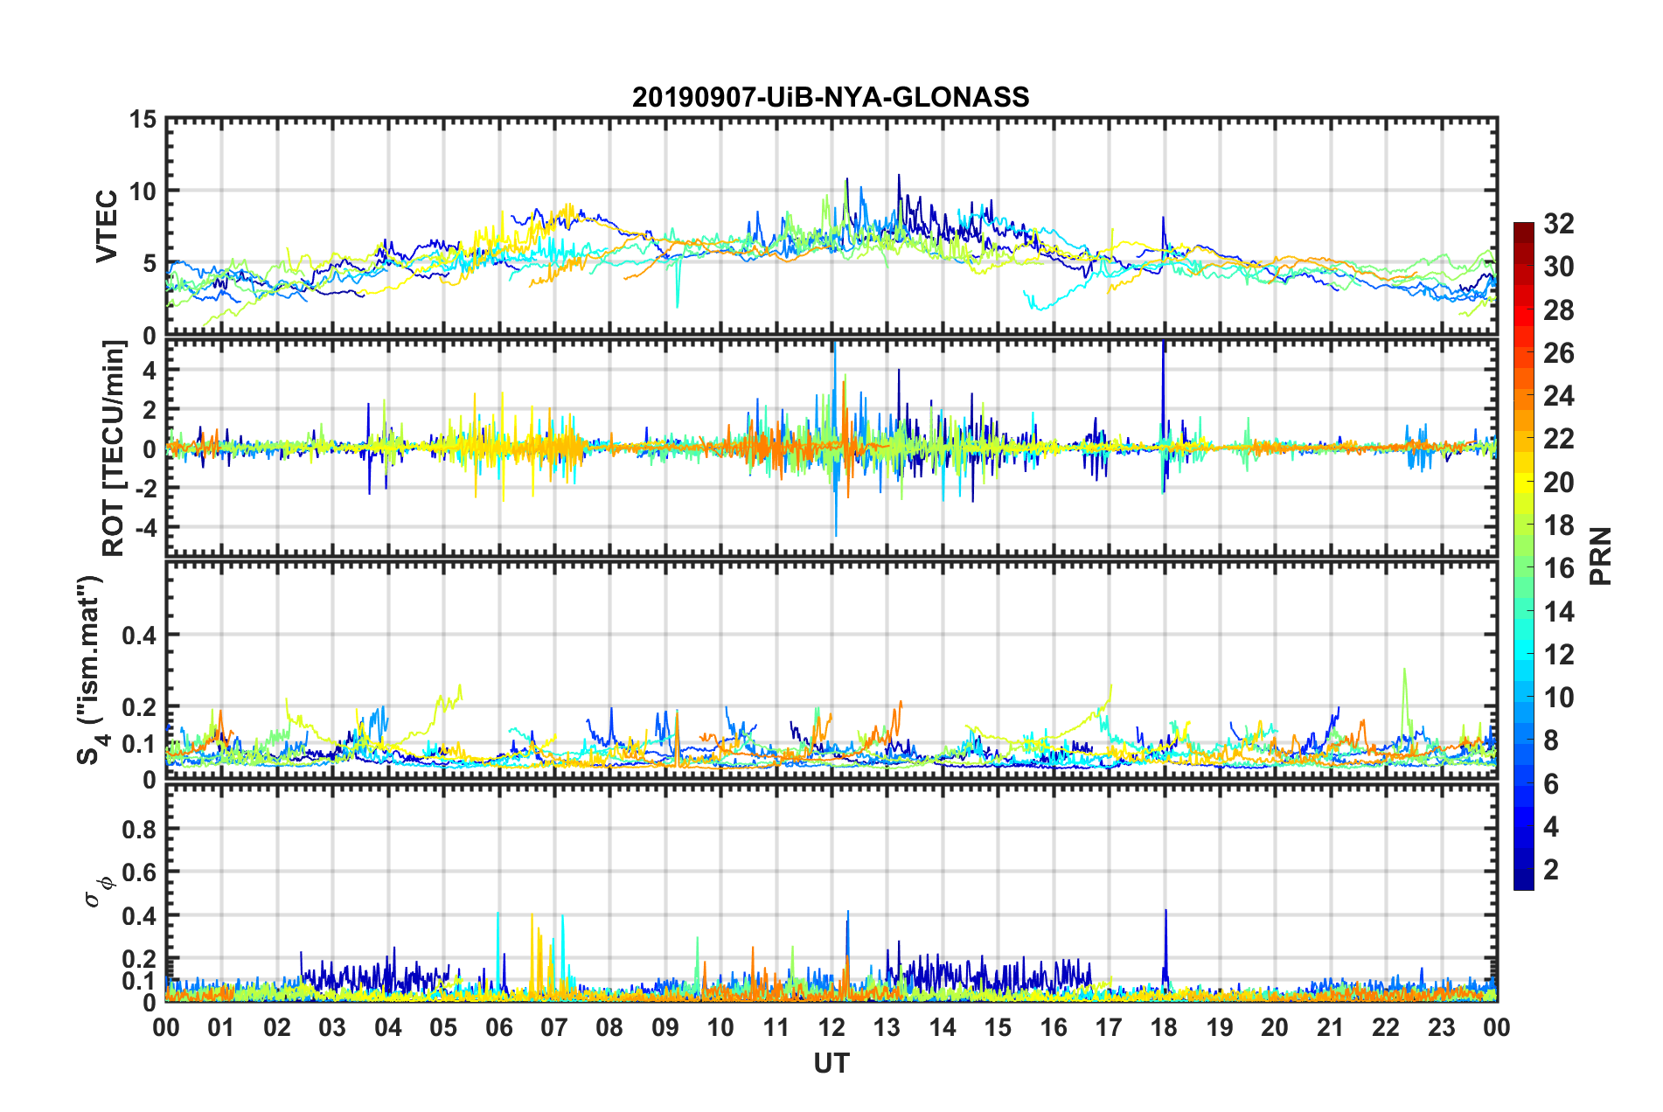
Task: Click UT axis tick label 13
Action: click(887, 1027)
